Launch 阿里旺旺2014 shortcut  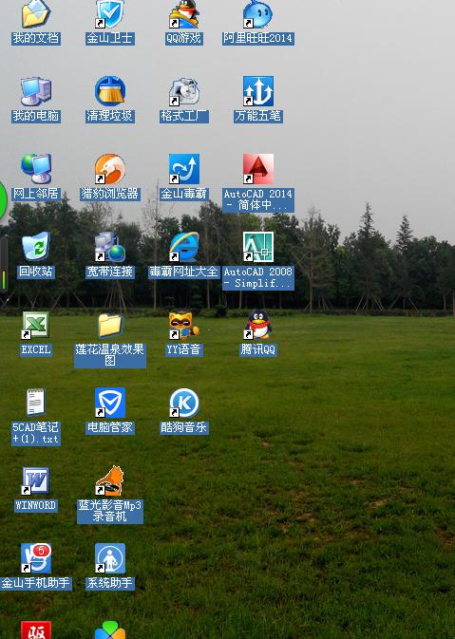click(258, 14)
